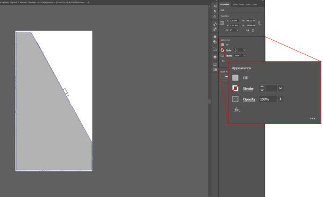Open the Stroke panel icon in the dock
Image resolution: width=323 pixels, height=197 pixels.
215,64
